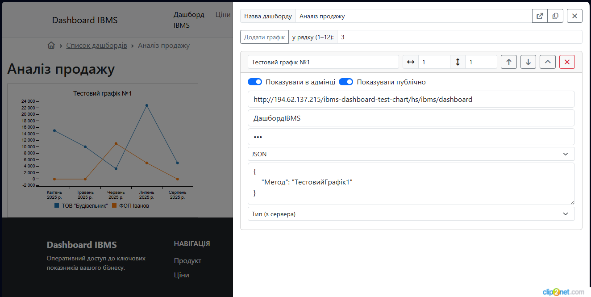The height and width of the screenshot is (297, 591).
Task: Collapse the Тестовий графік №1 card
Action: (x=548, y=62)
